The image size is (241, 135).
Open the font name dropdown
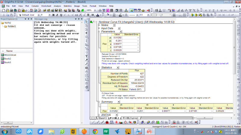pos(38,15)
